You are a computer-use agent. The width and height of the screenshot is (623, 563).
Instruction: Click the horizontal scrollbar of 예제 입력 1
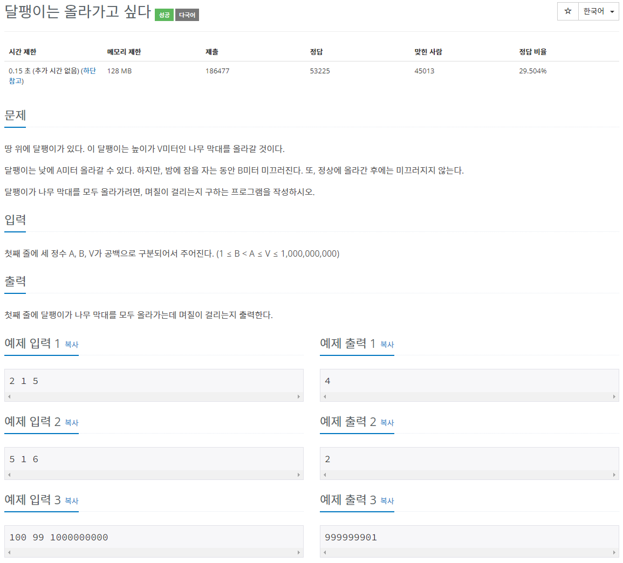pos(154,396)
